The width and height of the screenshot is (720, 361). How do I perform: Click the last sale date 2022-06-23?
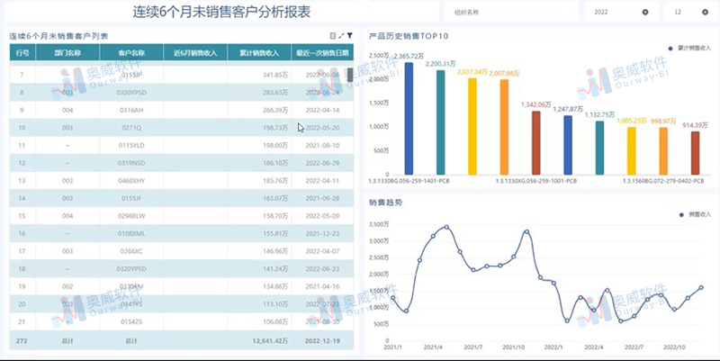tap(322, 268)
